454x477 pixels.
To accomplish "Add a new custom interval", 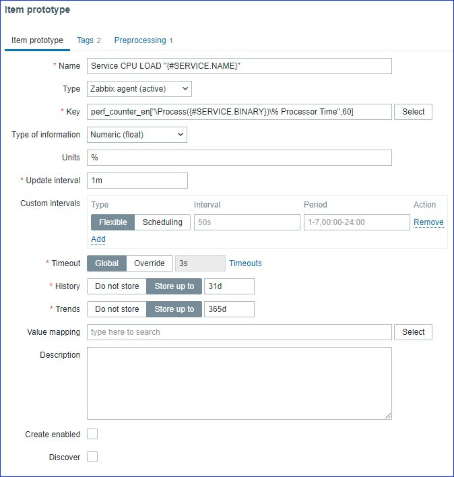I will click(x=98, y=239).
